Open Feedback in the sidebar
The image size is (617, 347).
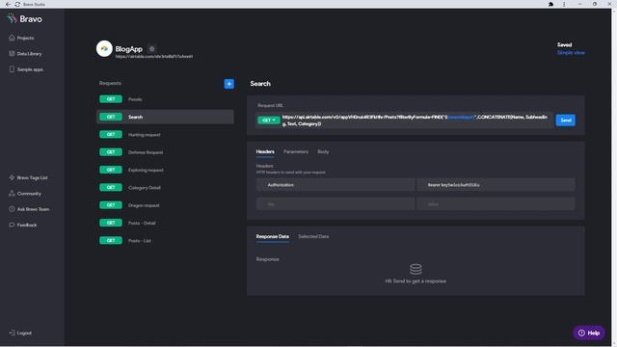[x=23, y=225]
